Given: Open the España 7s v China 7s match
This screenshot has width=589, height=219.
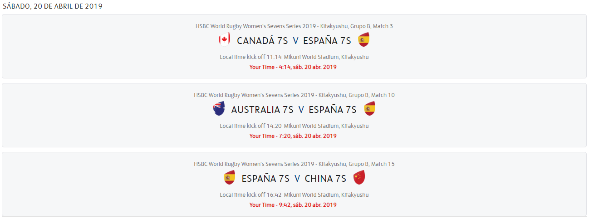Looking at the screenshot, I should (294, 179).
